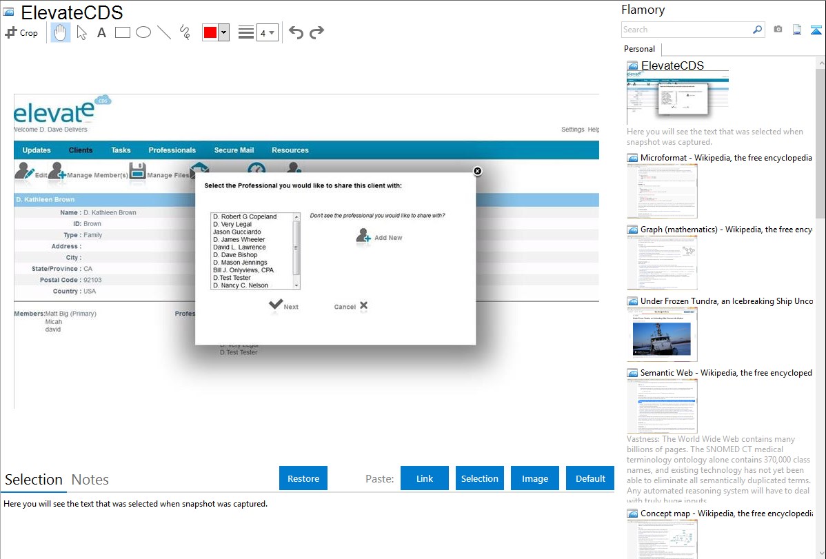Click the red color swatch

point(210,32)
